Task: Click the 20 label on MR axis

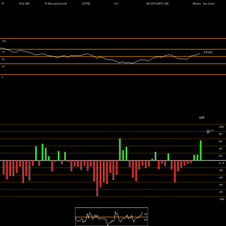Action: coord(221,156)
